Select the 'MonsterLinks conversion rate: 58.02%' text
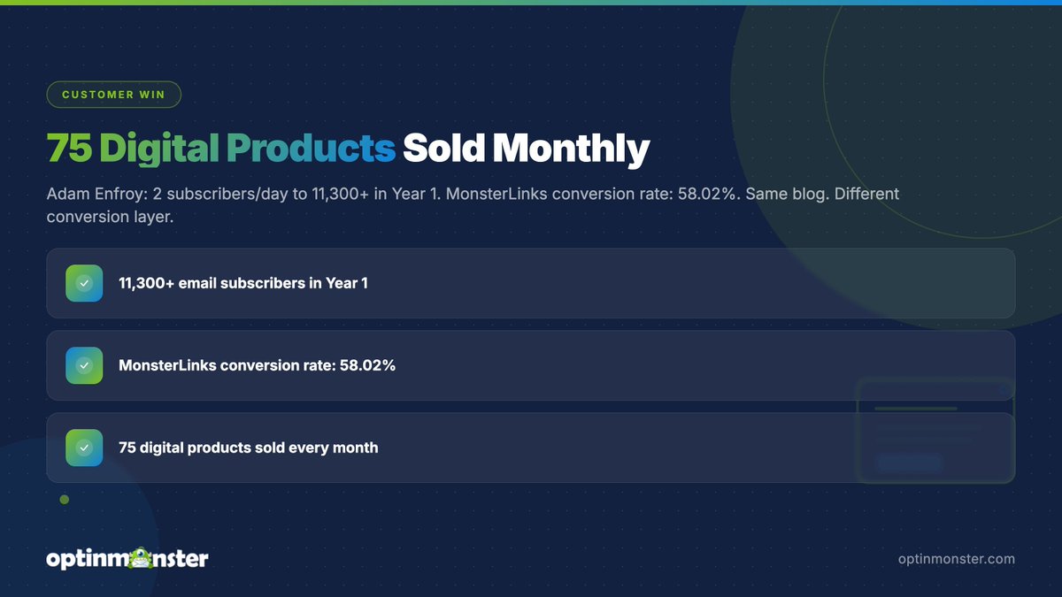 point(257,365)
